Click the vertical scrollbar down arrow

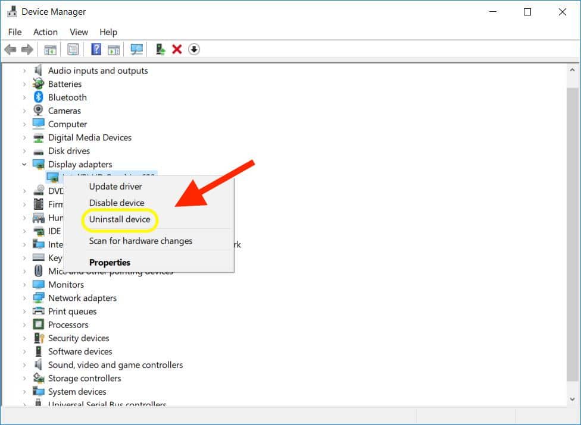(x=572, y=400)
